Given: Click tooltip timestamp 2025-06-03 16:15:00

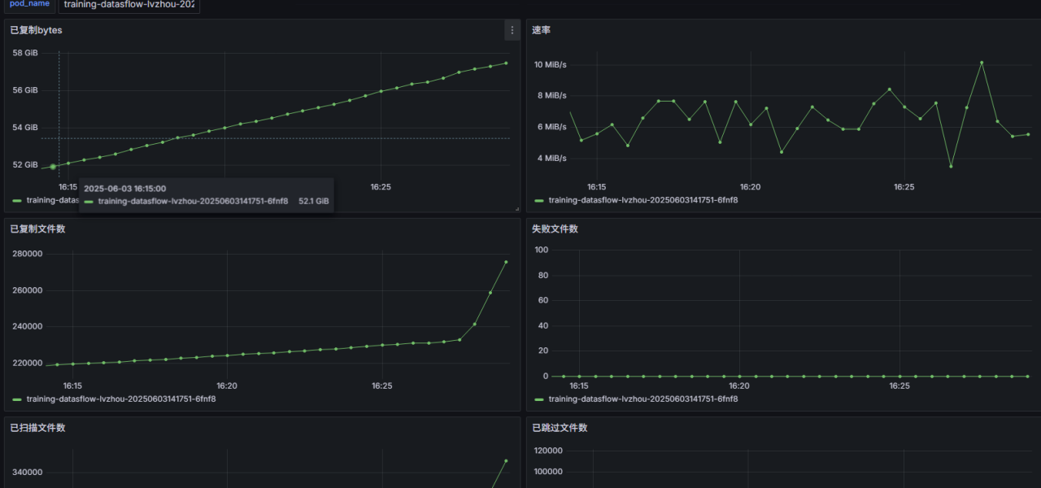Looking at the screenshot, I should [124, 189].
